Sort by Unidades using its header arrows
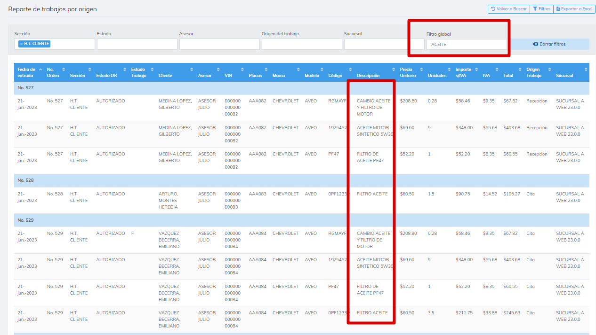 [x=449, y=70]
